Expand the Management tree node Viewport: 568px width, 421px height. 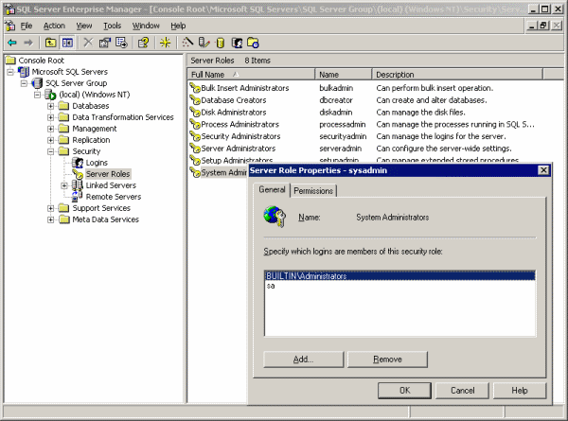pyautogui.click(x=51, y=129)
